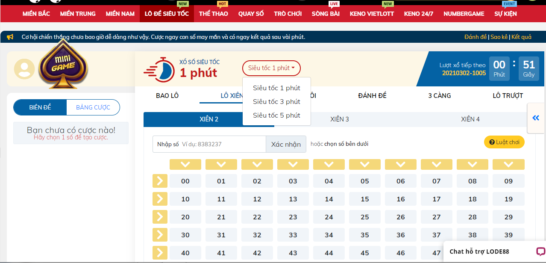
Task: Select column 09 with yellow down chevron
Action: click(x=508, y=165)
